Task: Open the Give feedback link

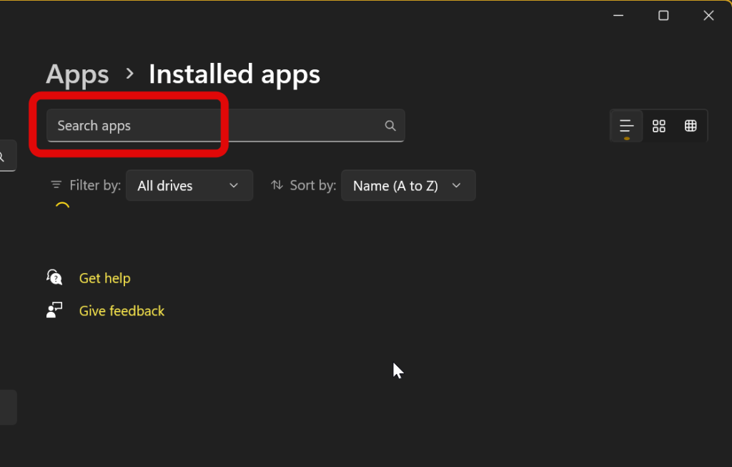Action: tap(122, 311)
